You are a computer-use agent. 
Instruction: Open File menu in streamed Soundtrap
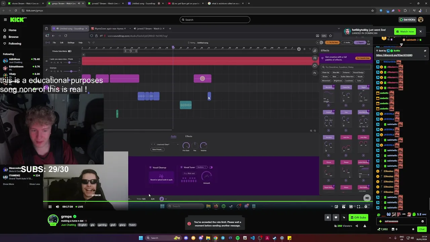point(54,43)
